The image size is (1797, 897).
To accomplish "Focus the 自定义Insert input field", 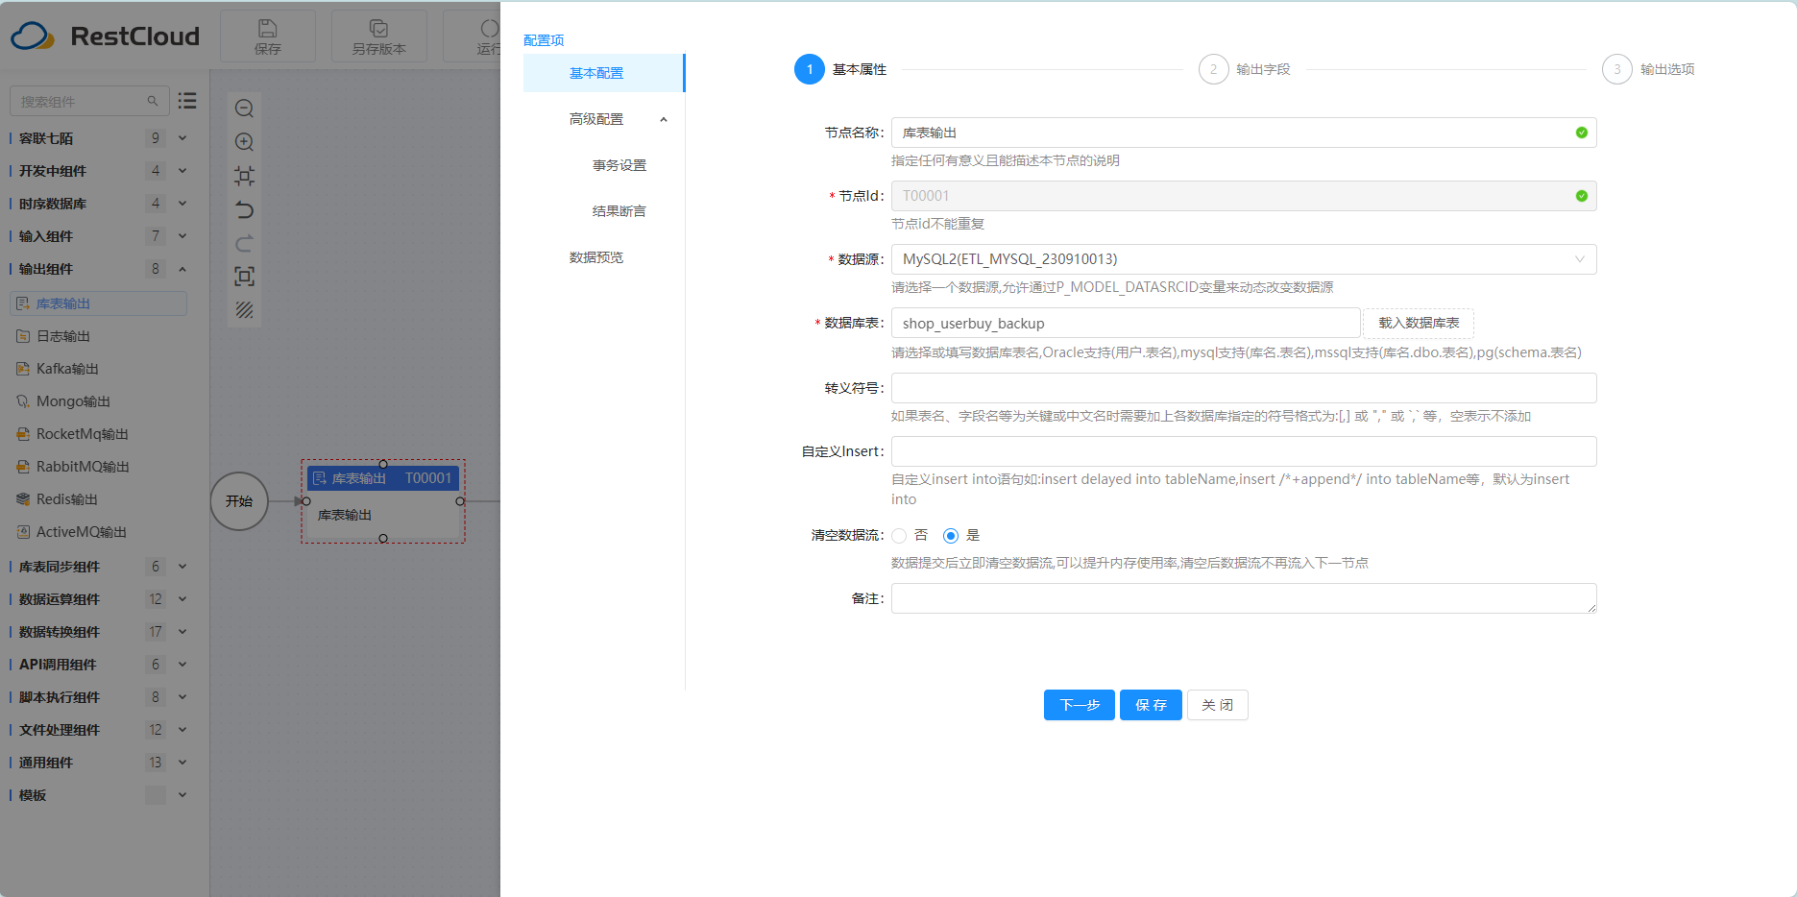I will 1244,451.
